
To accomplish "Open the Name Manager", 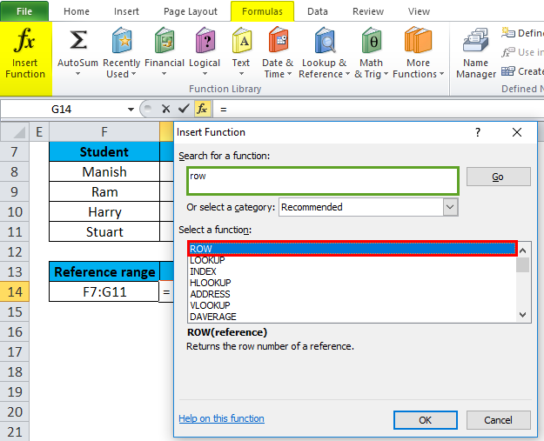I will click(475, 53).
